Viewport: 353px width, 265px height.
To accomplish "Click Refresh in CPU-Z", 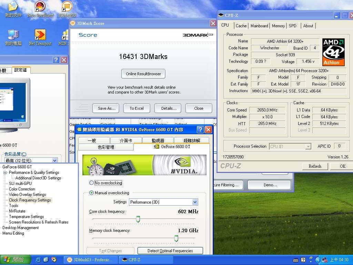I will [315, 166].
